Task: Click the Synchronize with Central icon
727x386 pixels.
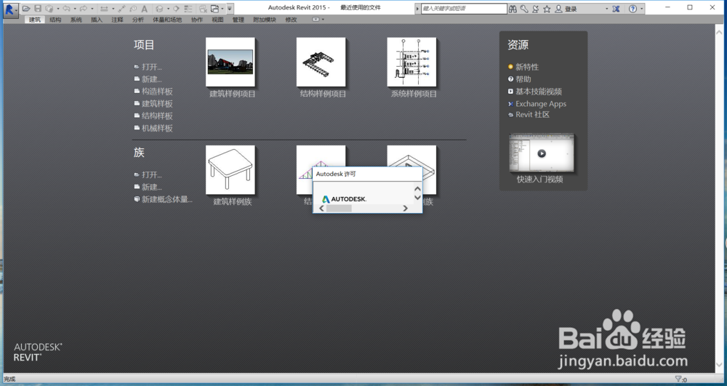Action: point(49,8)
